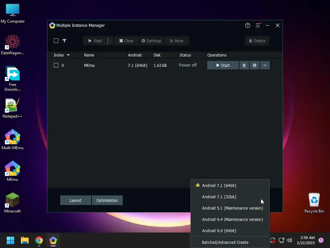330x248 pixels.
Task: Open the start options vertical dots dropdown
Action: [111, 41]
